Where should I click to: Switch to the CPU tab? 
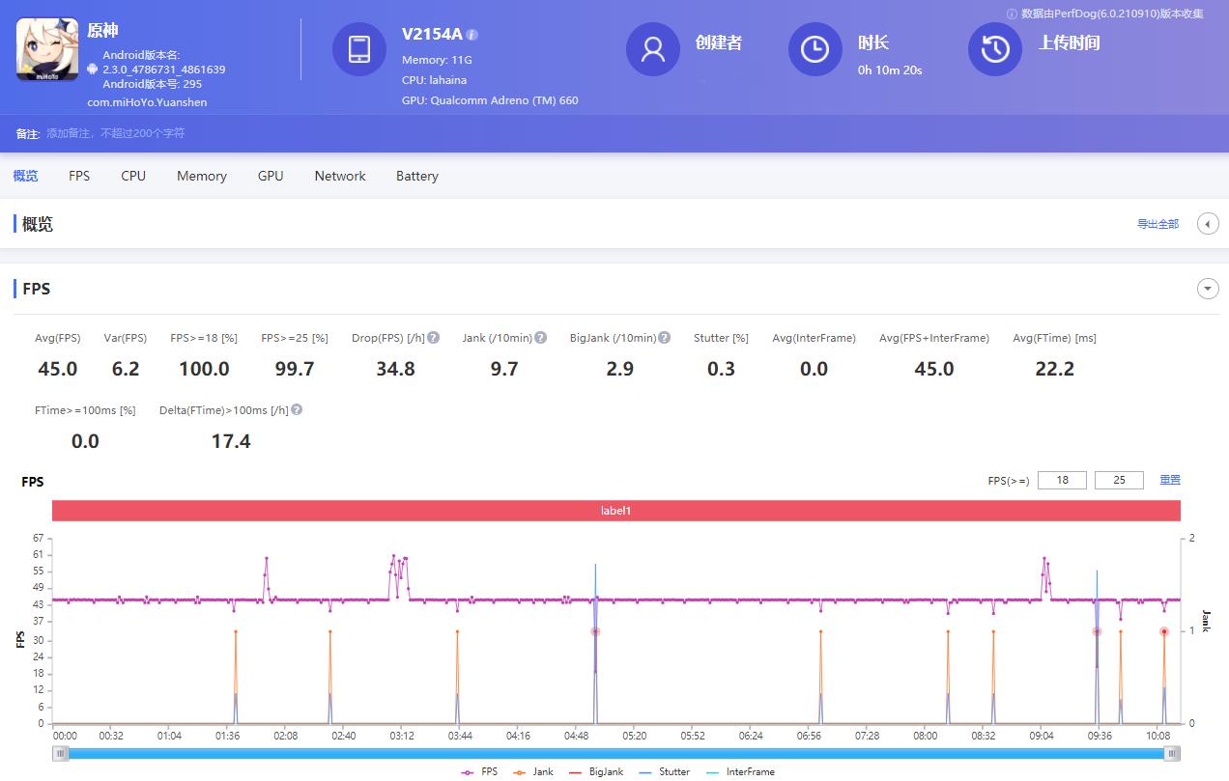pos(132,176)
